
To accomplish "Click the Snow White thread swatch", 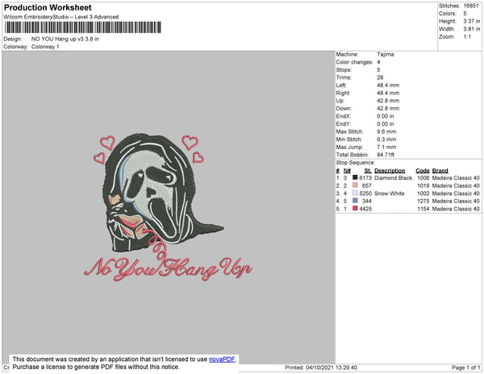I will [355, 193].
